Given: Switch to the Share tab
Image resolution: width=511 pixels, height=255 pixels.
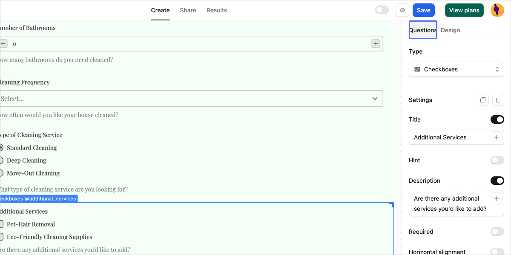Looking at the screenshot, I should tap(188, 10).
